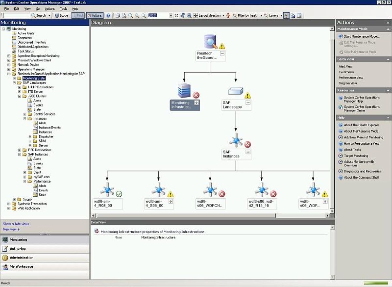Toggle the Detail View pane icon
The height and width of the screenshot is (287, 392).
299,15
